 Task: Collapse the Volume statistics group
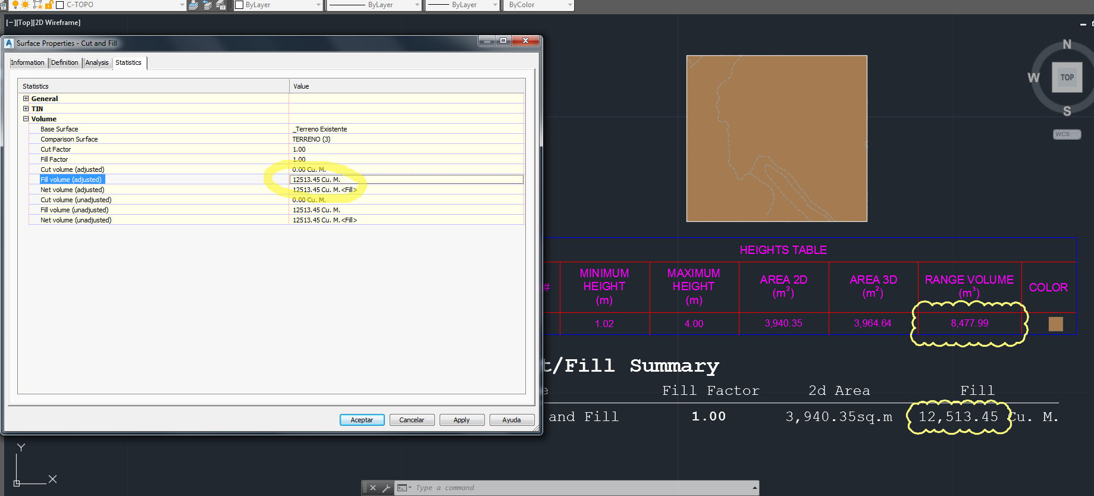click(26, 119)
